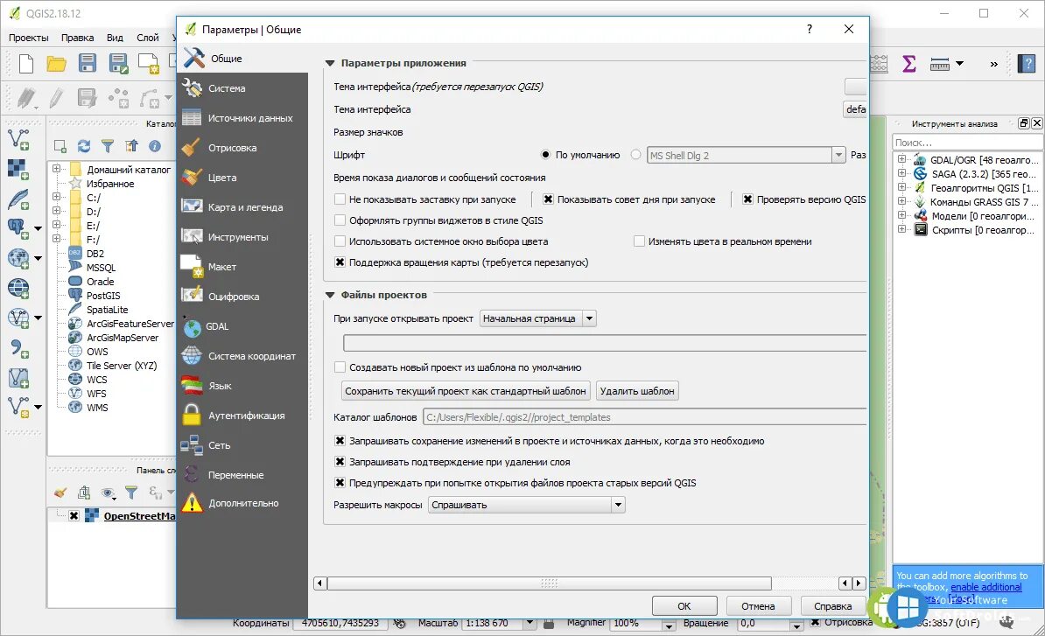Click the Add raster layer icon
The width and height of the screenshot is (1045, 636).
tap(18, 169)
